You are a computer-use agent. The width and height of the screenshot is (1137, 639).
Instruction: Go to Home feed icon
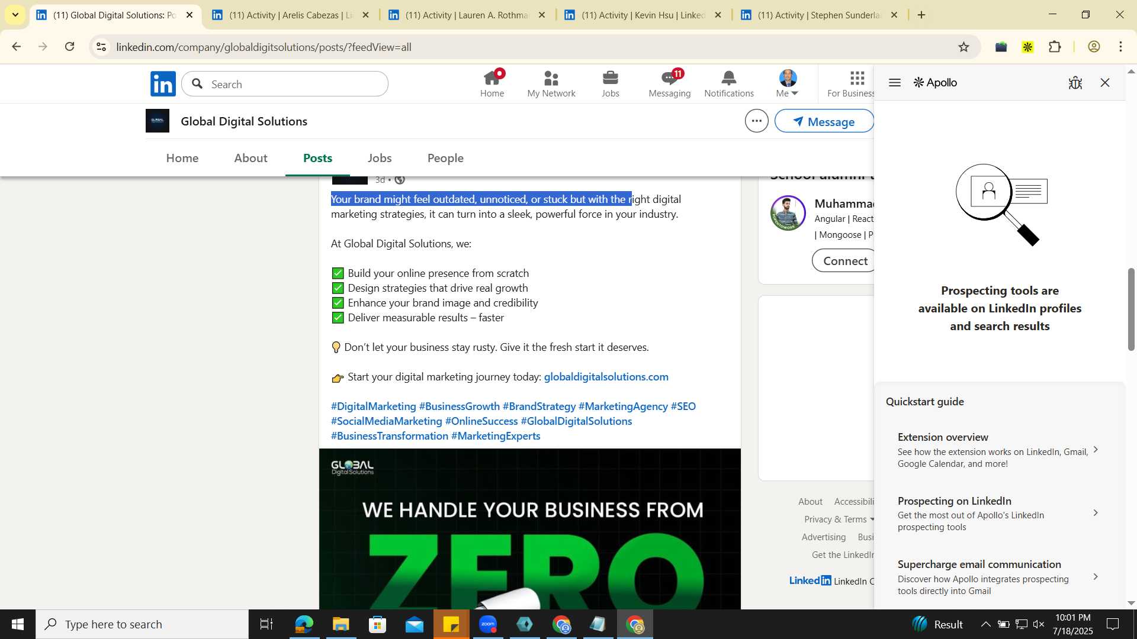[492, 83]
